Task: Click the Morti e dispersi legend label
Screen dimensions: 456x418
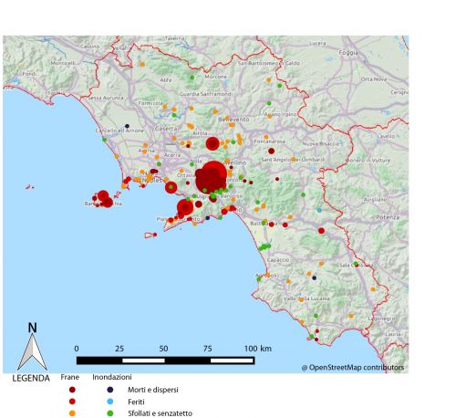Action: [153, 390]
